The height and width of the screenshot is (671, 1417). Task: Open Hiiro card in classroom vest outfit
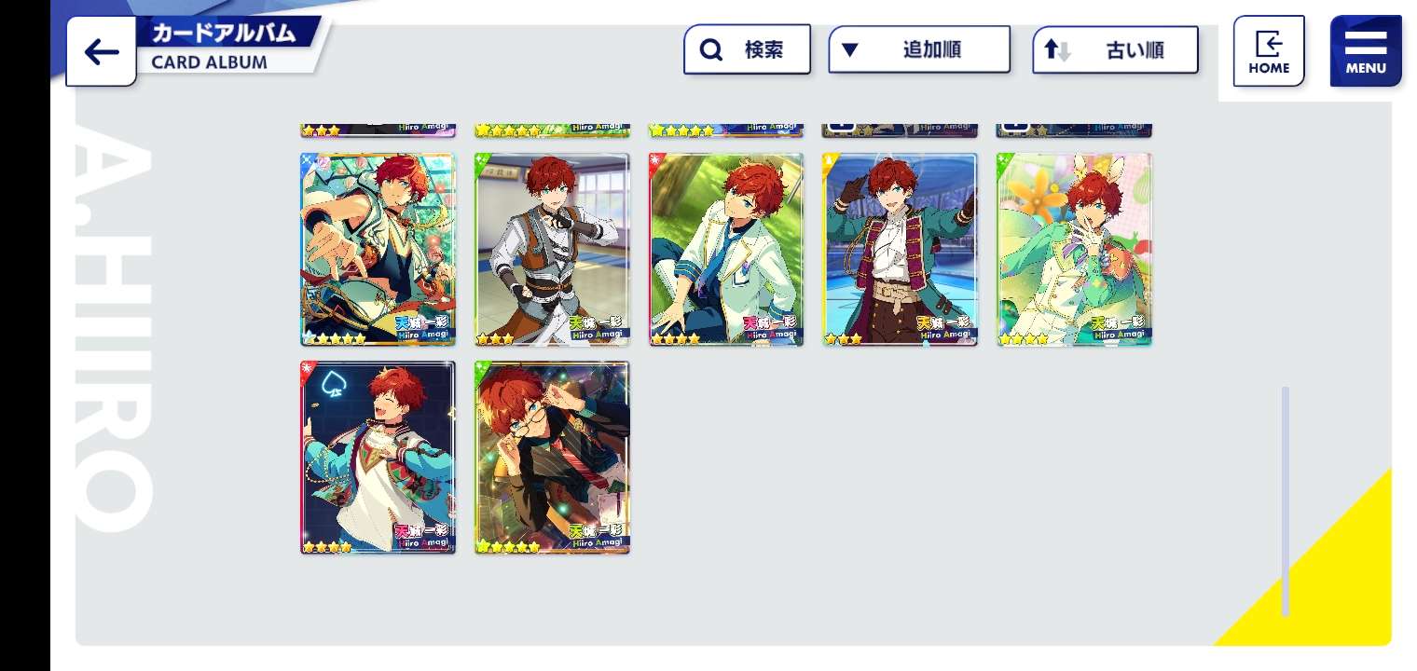552,250
